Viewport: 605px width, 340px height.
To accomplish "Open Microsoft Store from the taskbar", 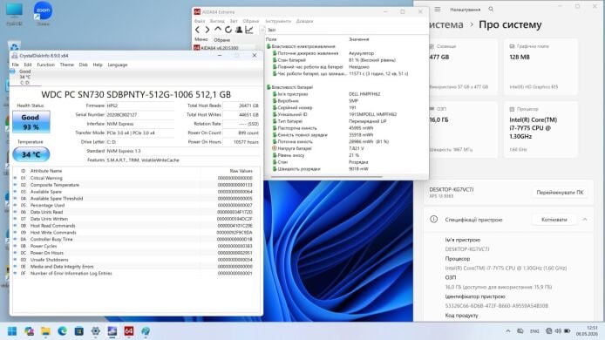I will (78, 331).
